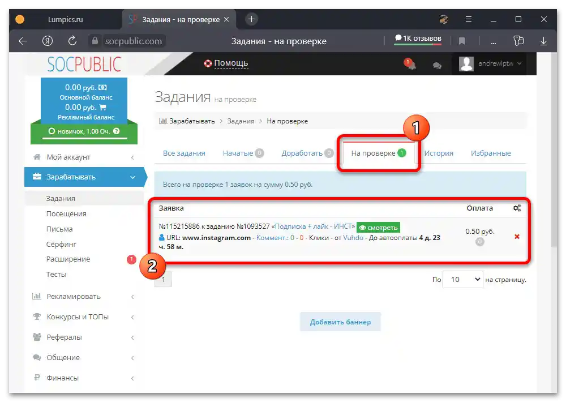Go to pagination page 1
566x402 pixels.
coord(163,280)
